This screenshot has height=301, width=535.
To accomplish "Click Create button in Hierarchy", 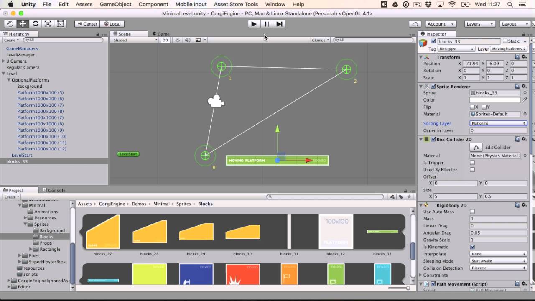I will (x=11, y=40).
